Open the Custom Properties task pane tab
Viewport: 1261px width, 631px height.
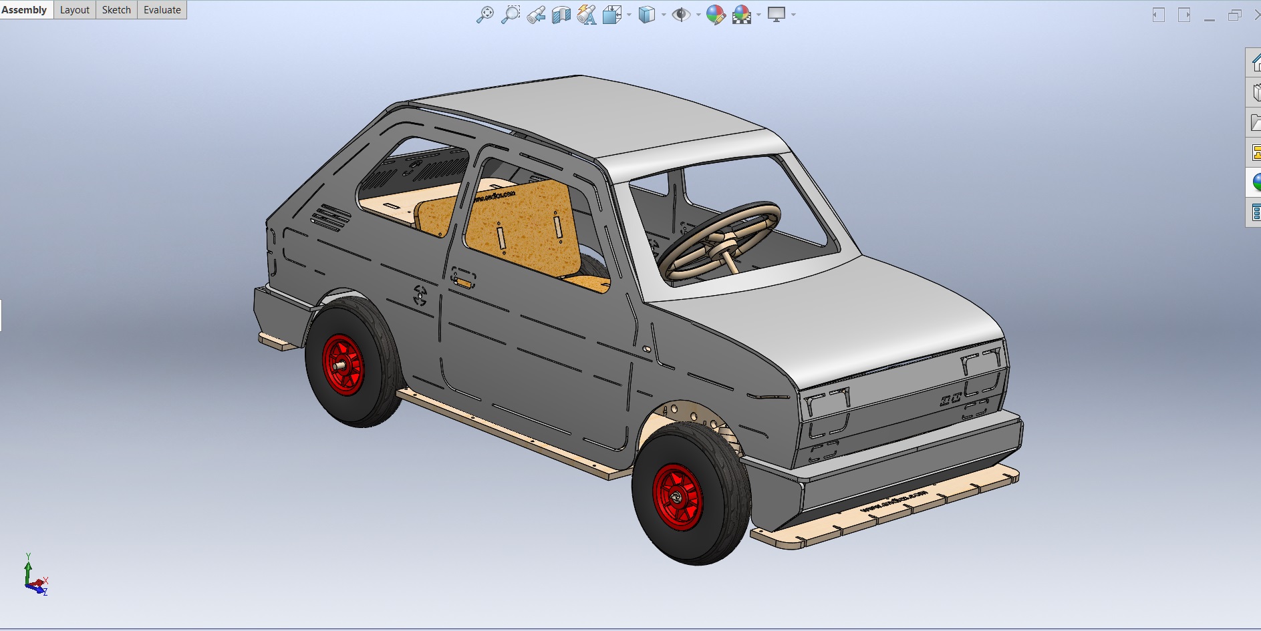pyautogui.click(x=1254, y=212)
